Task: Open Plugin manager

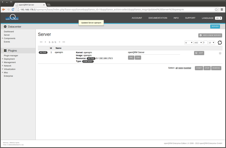Action: (x=11, y=55)
